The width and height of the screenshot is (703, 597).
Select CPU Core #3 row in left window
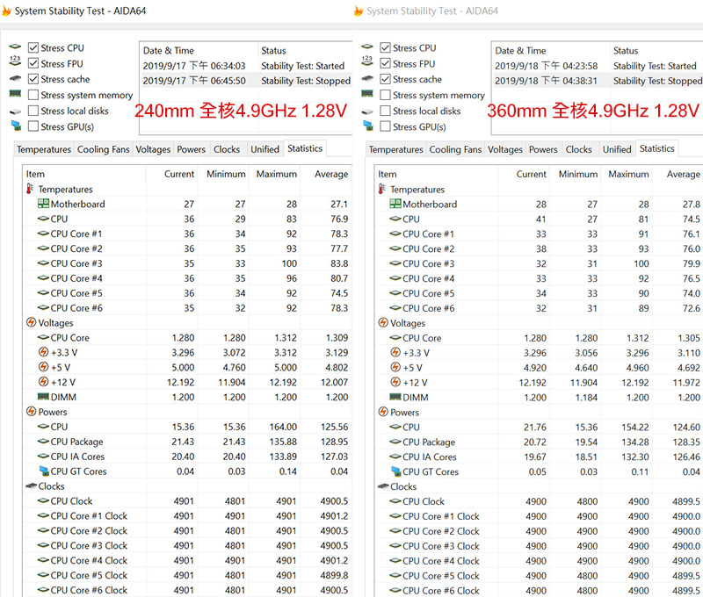pos(187,263)
